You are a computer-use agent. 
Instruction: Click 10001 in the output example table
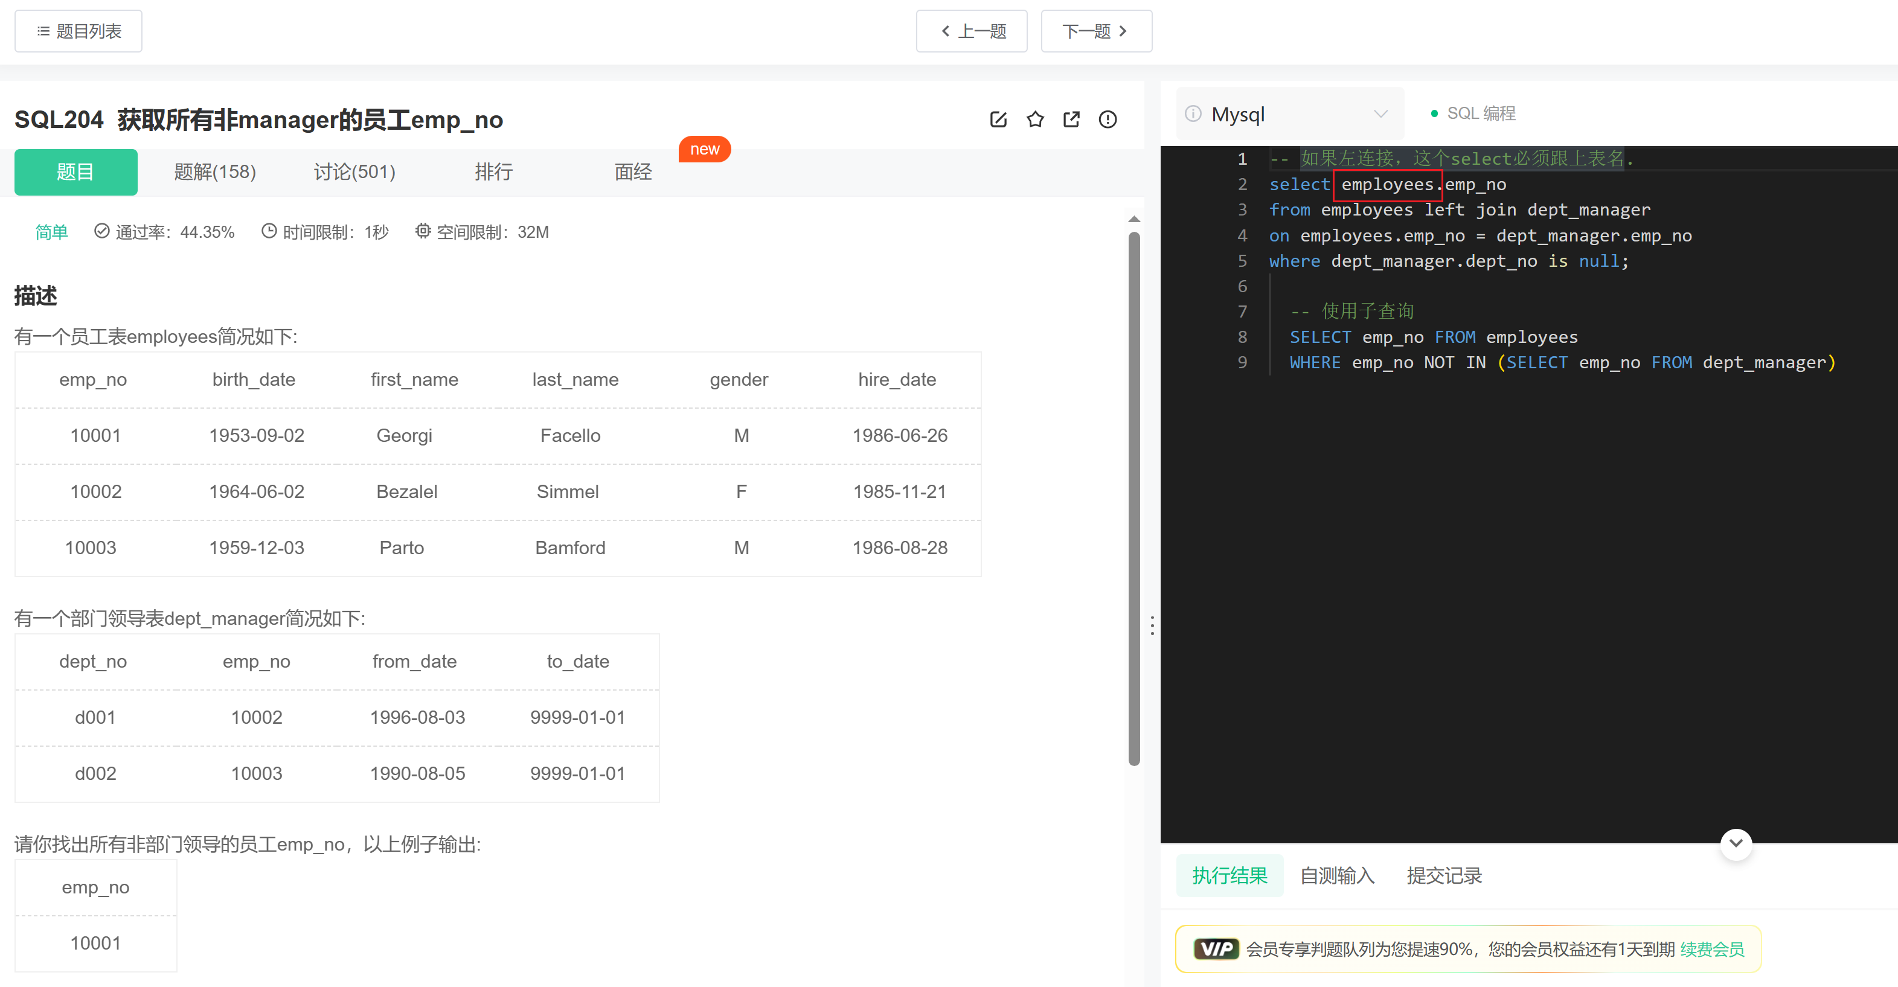click(x=95, y=943)
